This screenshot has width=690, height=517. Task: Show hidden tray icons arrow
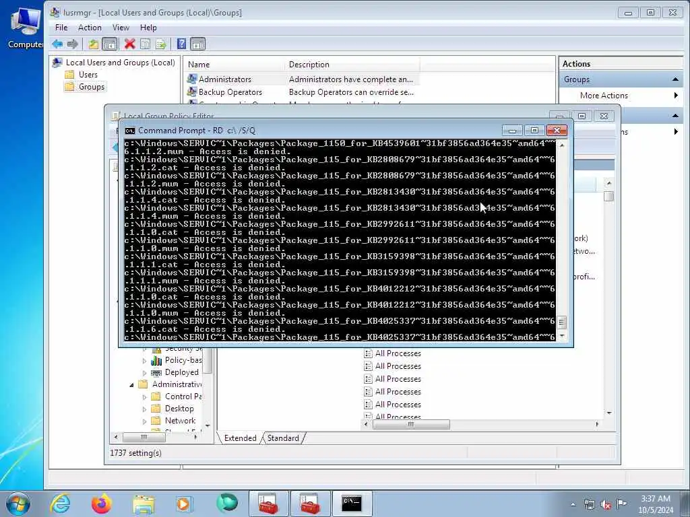(x=573, y=505)
